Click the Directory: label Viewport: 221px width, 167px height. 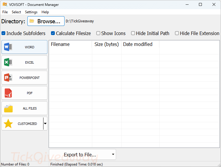point(13,21)
